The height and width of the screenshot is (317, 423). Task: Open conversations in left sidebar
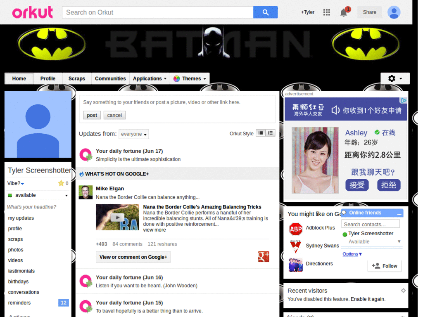[x=24, y=292]
